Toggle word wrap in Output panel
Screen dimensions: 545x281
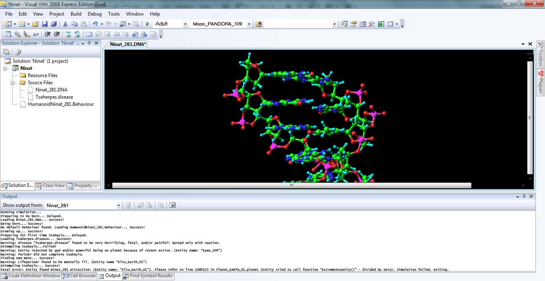(x=172, y=206)
